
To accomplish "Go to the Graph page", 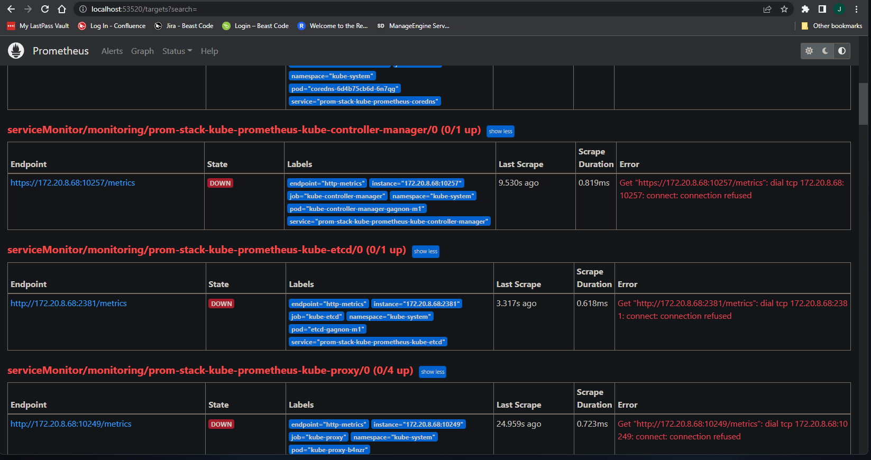I will point(142,51).
